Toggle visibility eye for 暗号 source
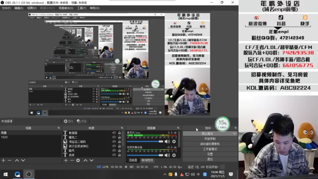 pyautogui.click(x=114, y=151)
